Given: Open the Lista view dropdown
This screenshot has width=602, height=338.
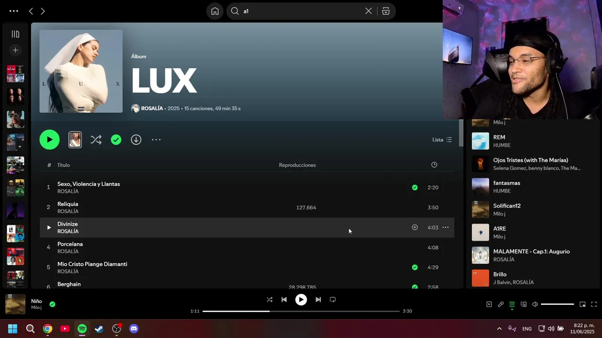Looking at the screenshot, I should pyautogui.click(x=442, y=140).
